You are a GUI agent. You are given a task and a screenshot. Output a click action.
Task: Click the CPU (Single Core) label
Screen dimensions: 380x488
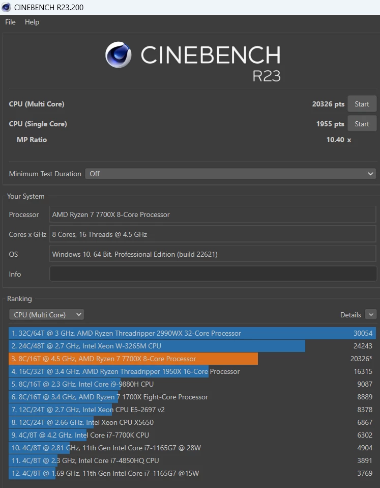point(38,124)
